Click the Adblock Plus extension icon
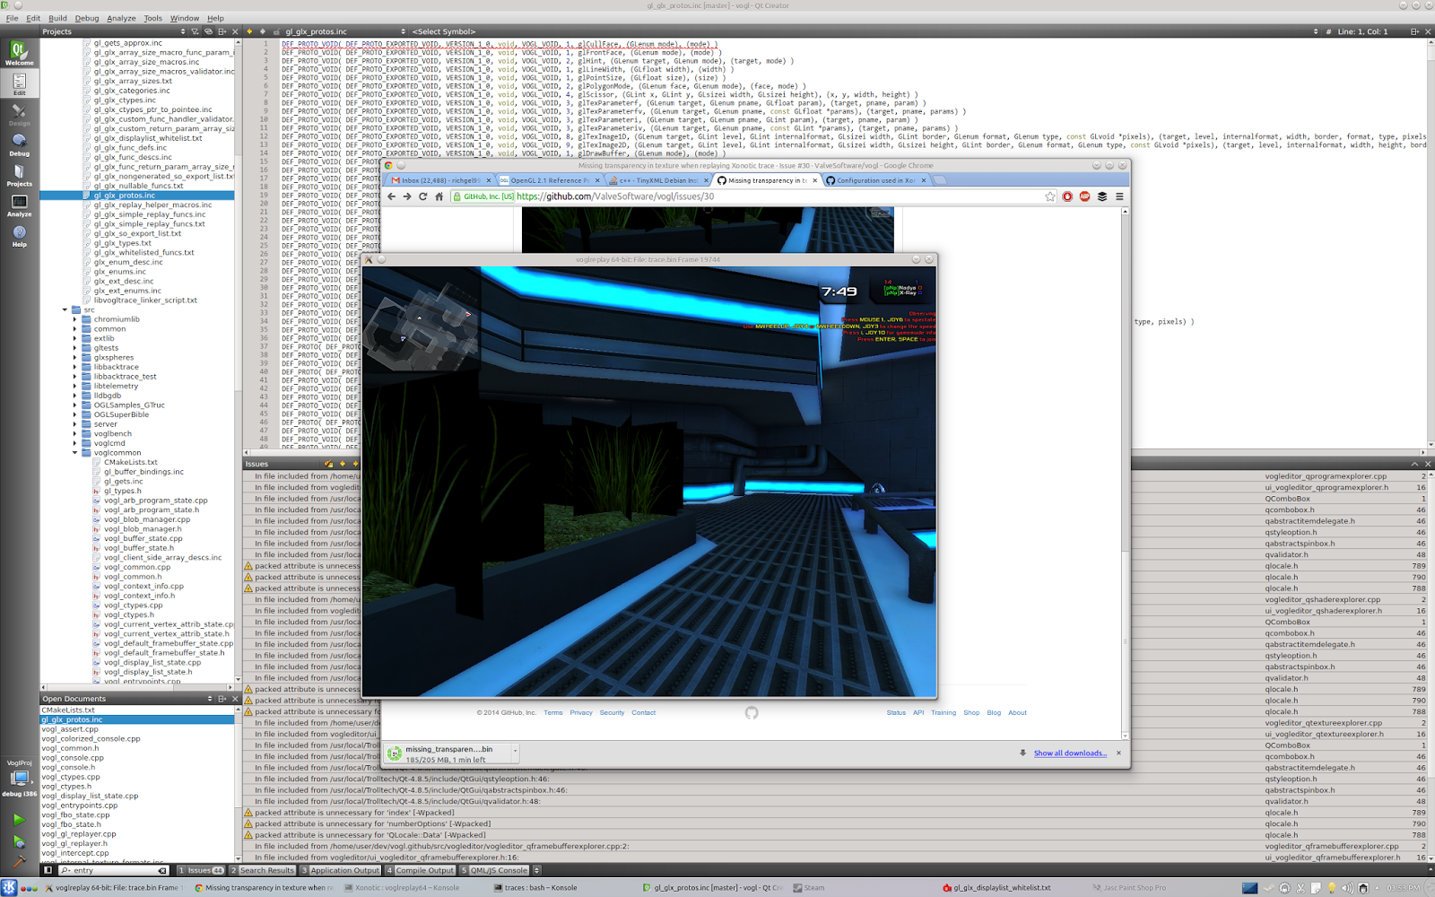Image resolution: width=1435 pixels, height=897 pixels. (x=1084, y=196)
